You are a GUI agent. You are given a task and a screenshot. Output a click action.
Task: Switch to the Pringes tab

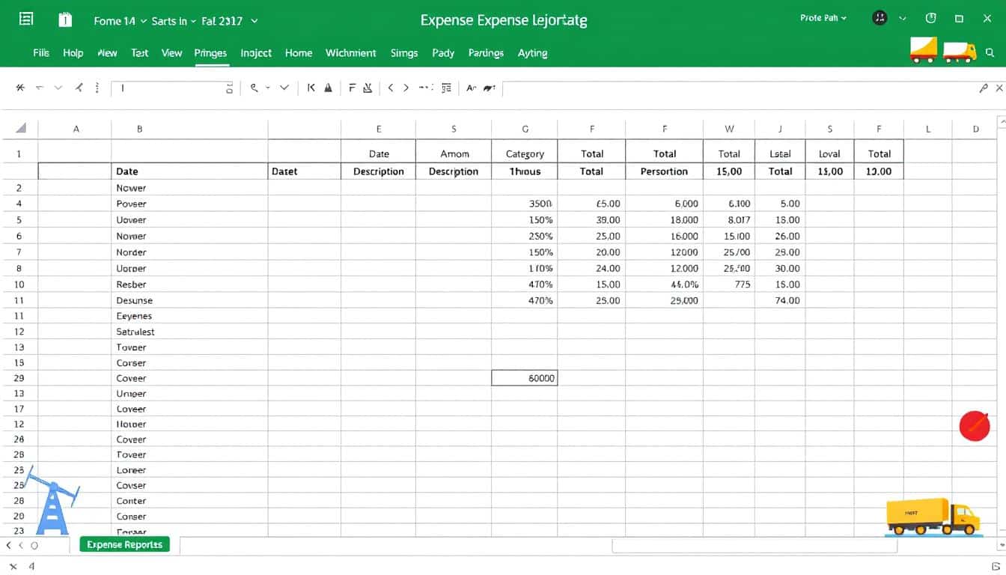click(210, 53)
